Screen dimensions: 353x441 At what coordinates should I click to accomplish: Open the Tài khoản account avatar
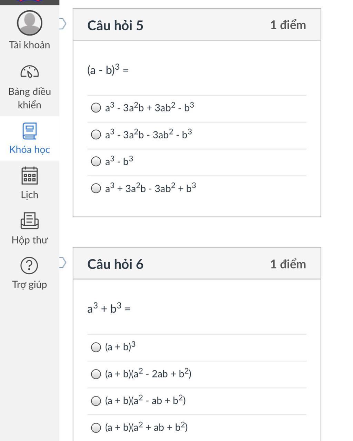coord(30,23)
